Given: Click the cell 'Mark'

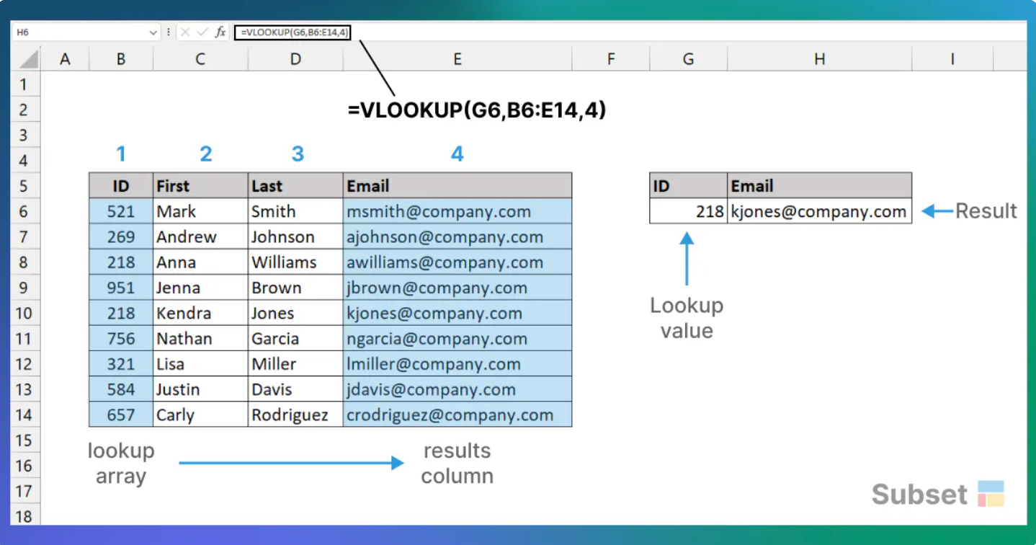Looking at the screenshot, I should [x=201, y=211].
